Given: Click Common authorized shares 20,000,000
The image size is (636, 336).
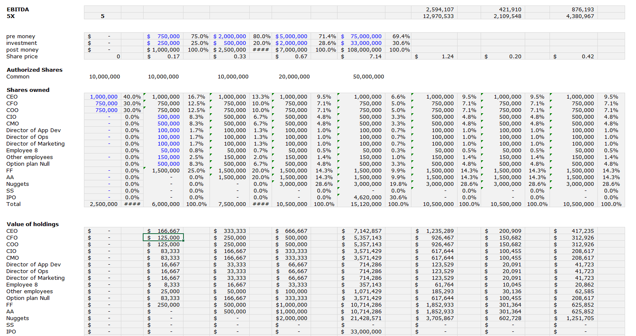Looking at the screenshot, I should (294, 77).
